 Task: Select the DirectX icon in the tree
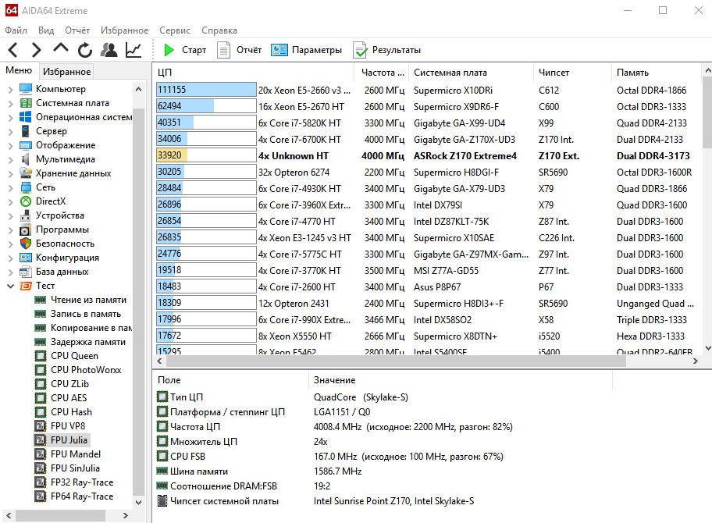click(x=26, y=201)
